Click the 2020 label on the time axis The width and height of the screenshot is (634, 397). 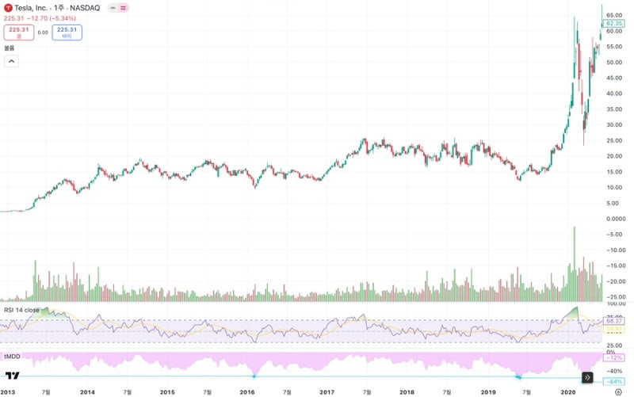pos(568,392)
